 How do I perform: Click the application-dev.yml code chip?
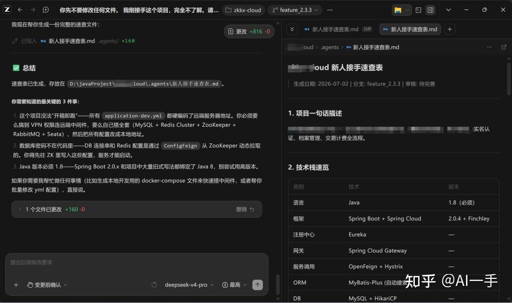click(x=133, y=116)
